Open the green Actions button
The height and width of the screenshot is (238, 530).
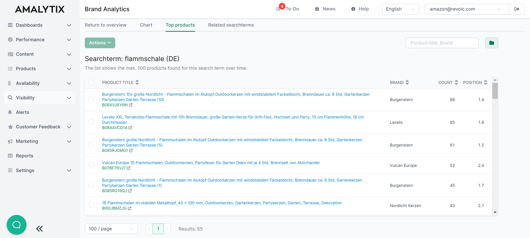pos(100,43)
